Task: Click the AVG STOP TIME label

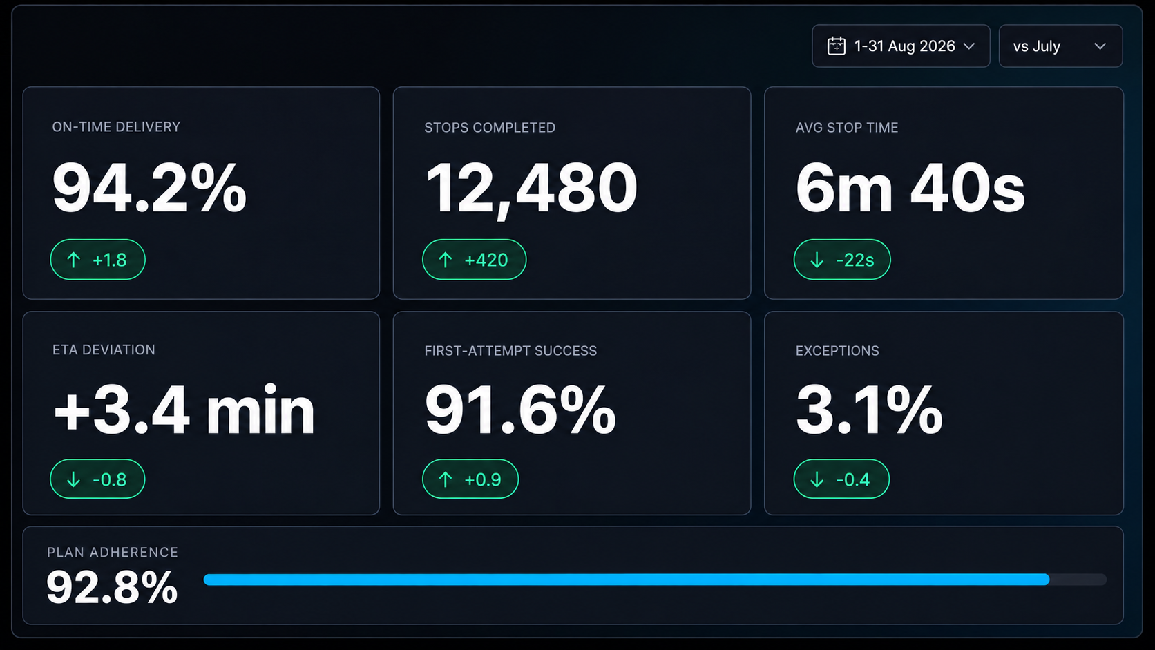Action: (x=847, y=128)
